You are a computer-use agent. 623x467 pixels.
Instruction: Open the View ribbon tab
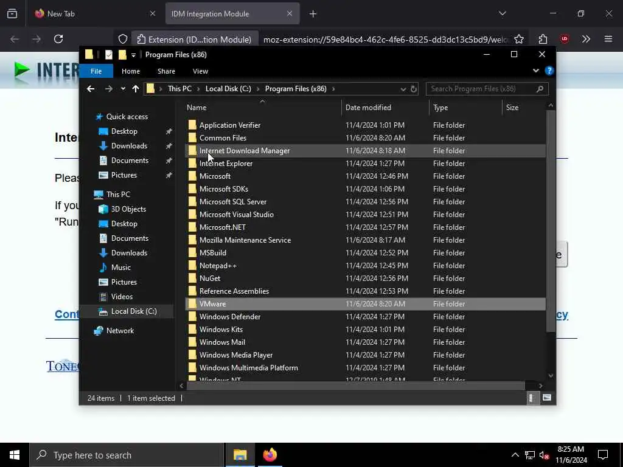click(200, 71)
